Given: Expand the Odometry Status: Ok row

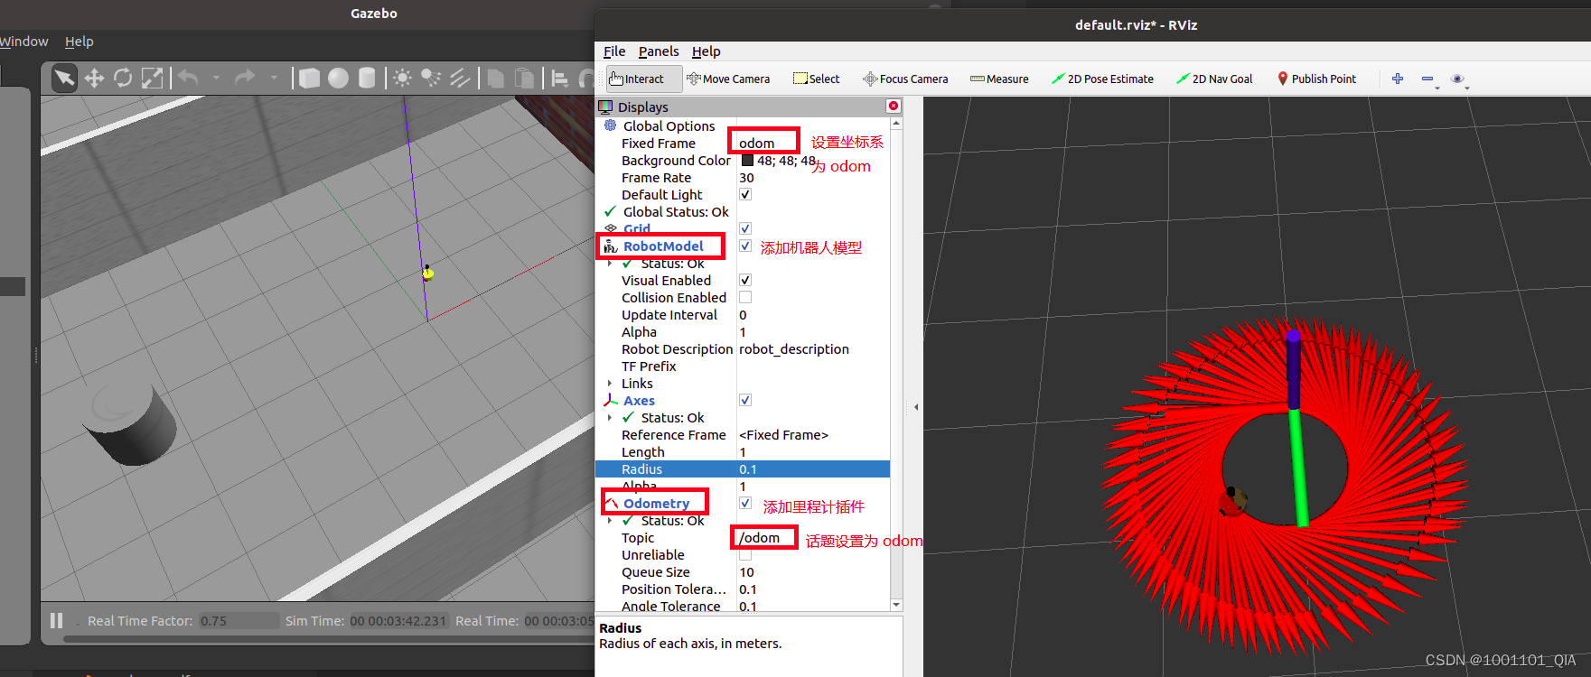Looking at the screenshot, I should tap(610, 521).
